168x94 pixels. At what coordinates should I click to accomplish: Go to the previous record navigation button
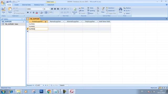click(35, 85)
